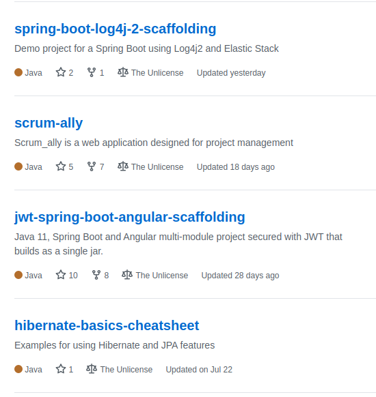376x397 pixels.
Task: Click description 'Examples for using Hibernate and JPA'
Action: click(114, 345)
